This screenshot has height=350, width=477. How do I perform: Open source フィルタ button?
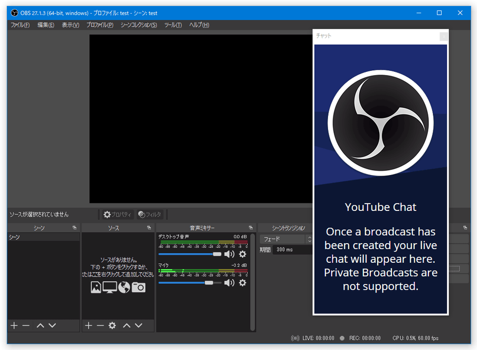[149, 215]
